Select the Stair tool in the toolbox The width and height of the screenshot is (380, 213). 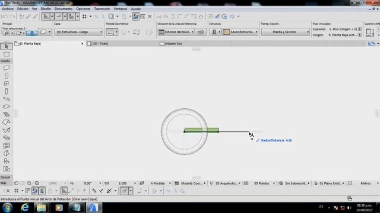pyautogui.click(x=7, y=114)
